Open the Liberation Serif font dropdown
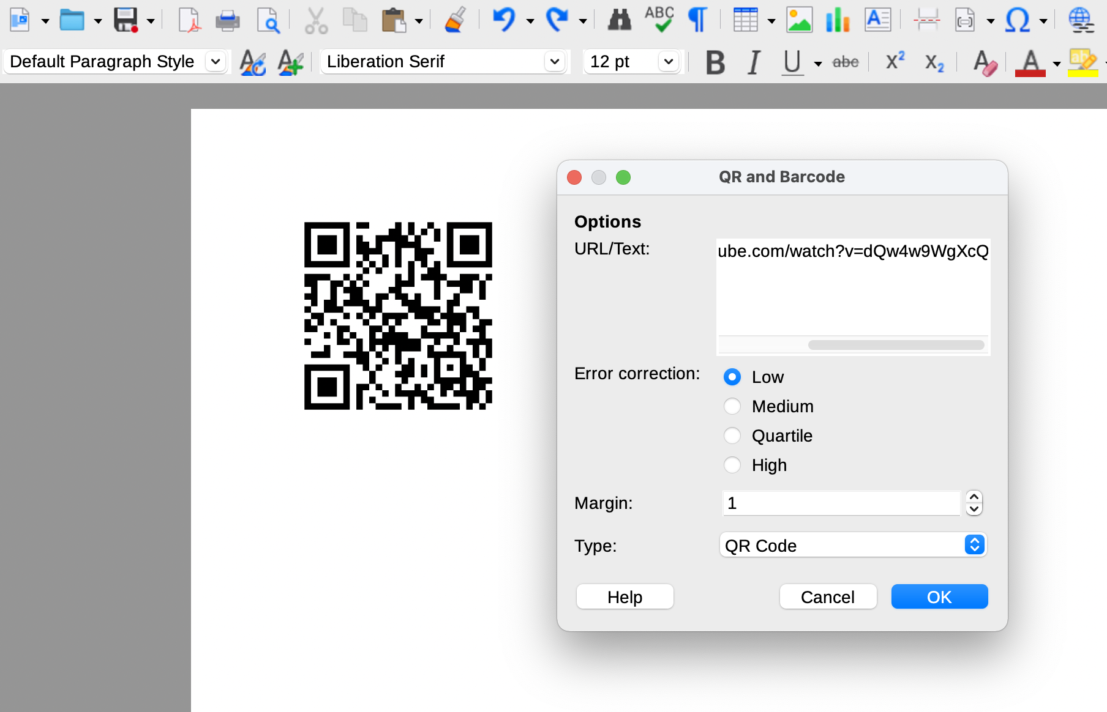This screenshot has width=1107, height=712. click(x=555, y=62)
